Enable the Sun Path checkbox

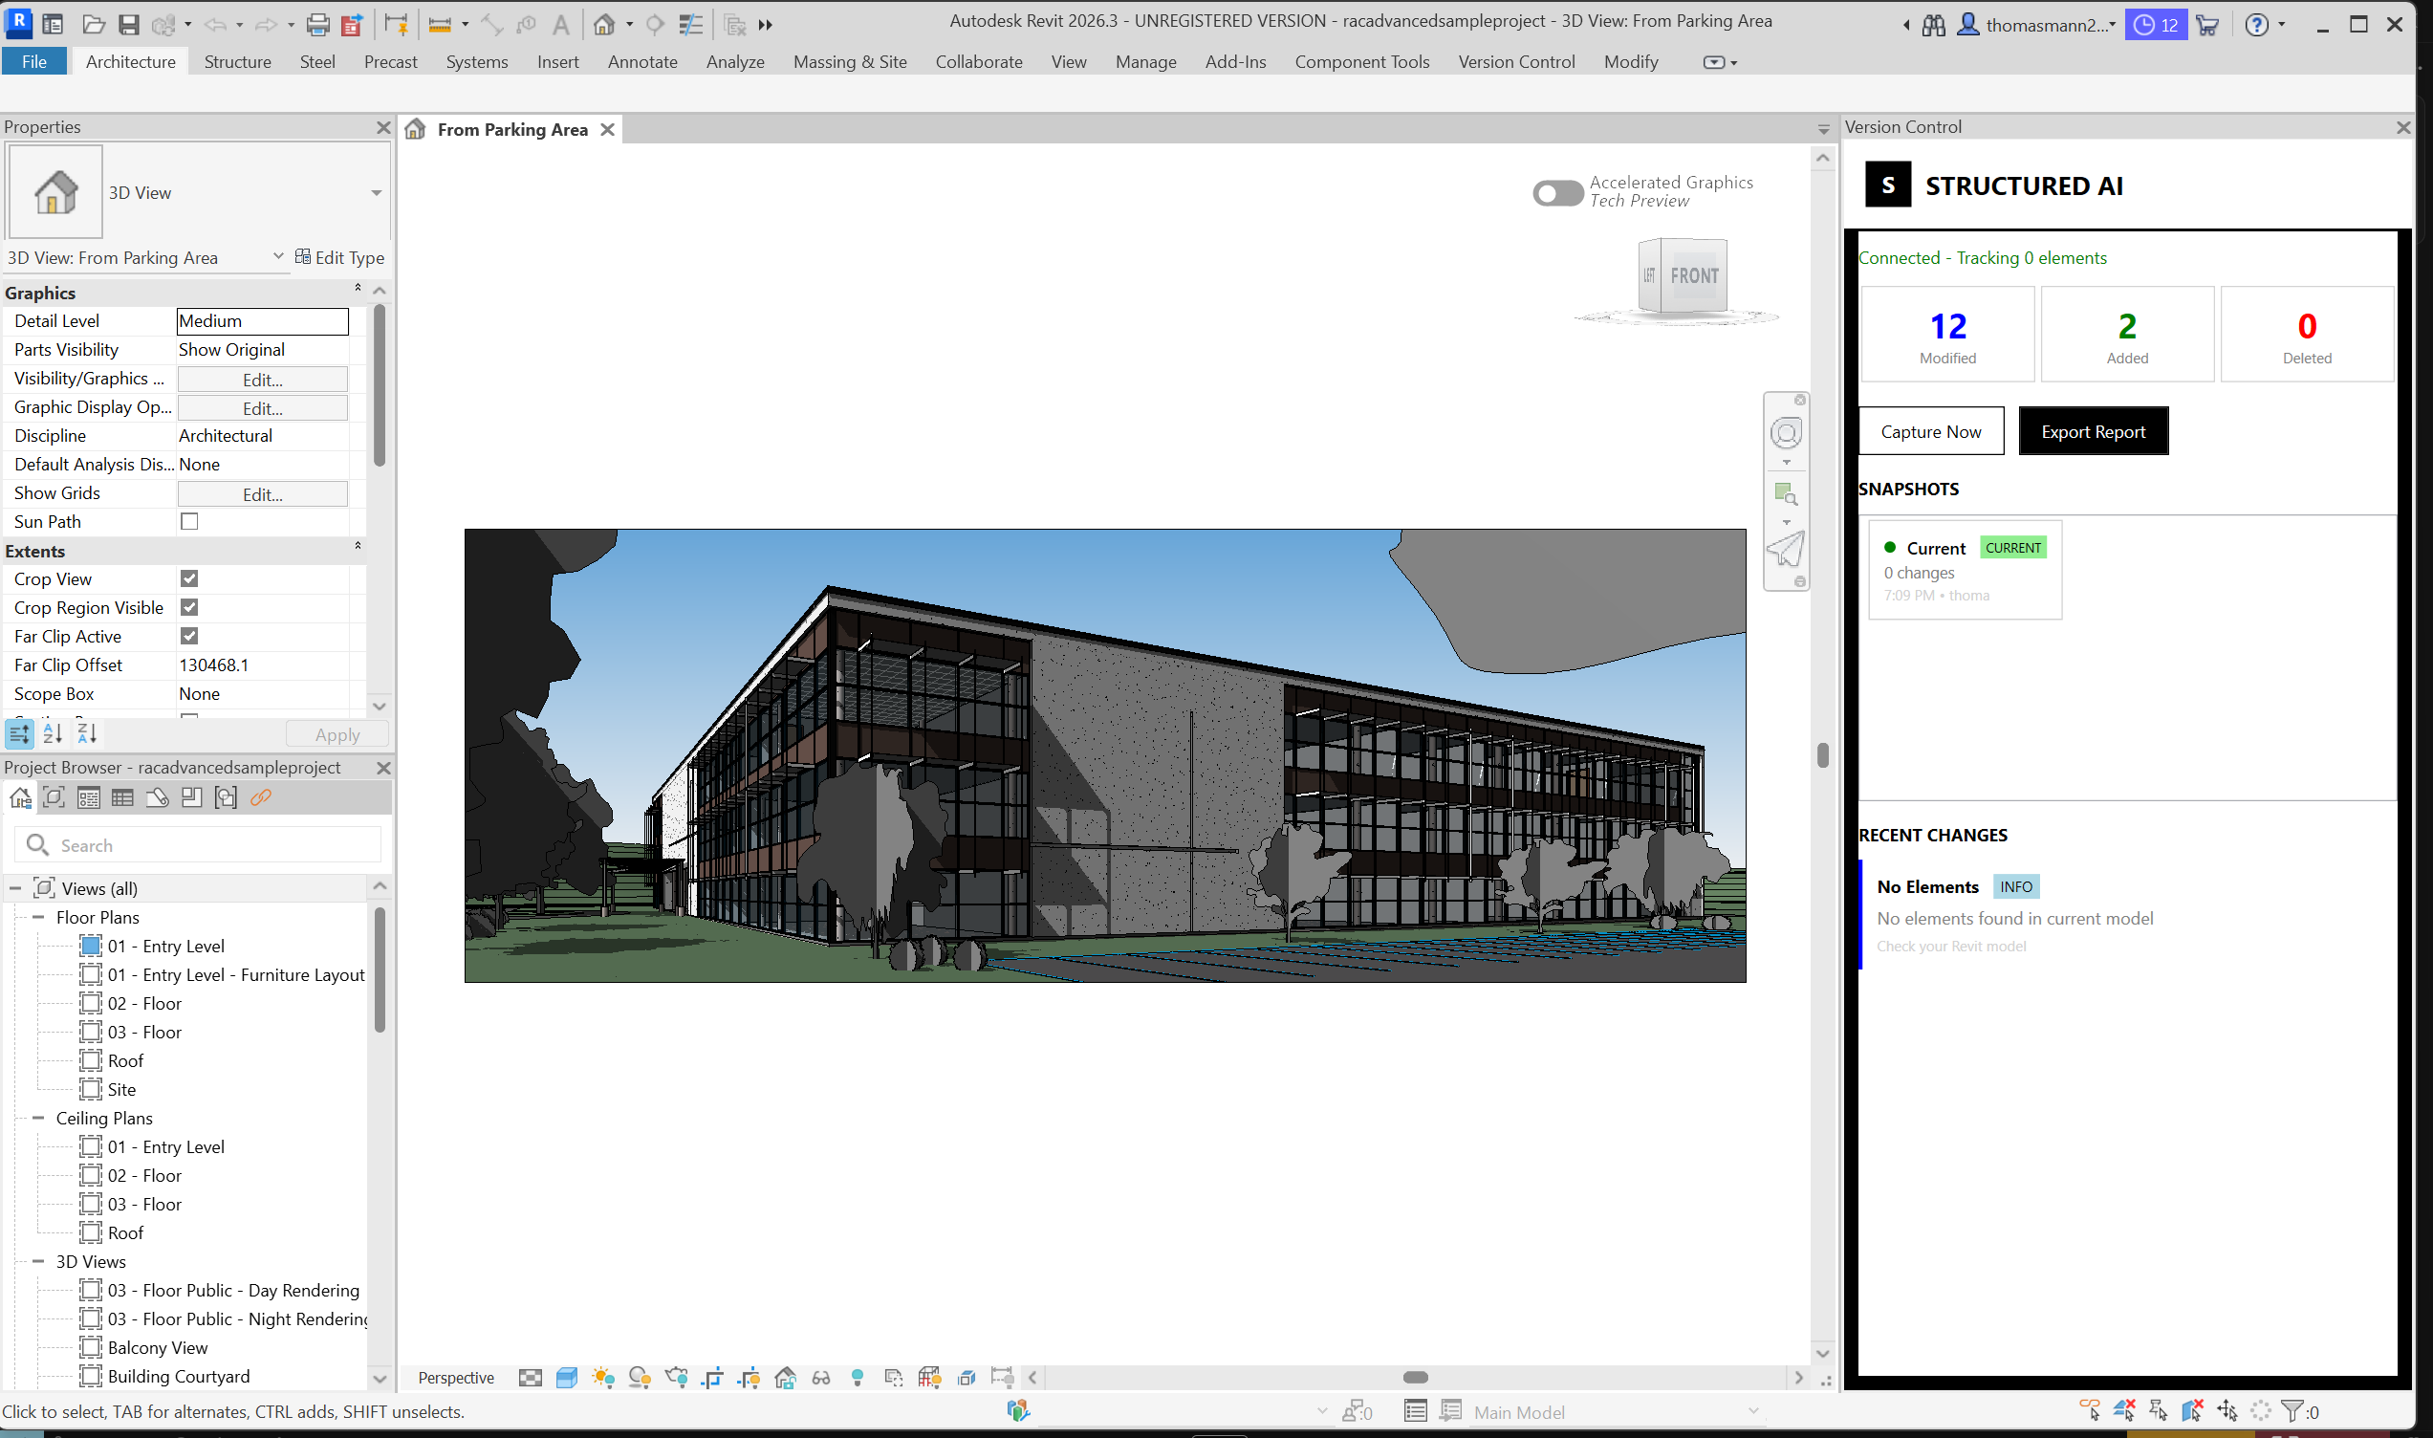(x=190, y=521)
